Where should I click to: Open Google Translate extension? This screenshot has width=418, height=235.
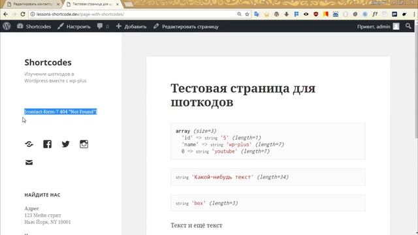pos(257,14)
